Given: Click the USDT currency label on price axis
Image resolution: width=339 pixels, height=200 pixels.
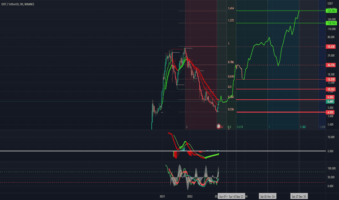Looking at the screenshot, I should 330,4.
